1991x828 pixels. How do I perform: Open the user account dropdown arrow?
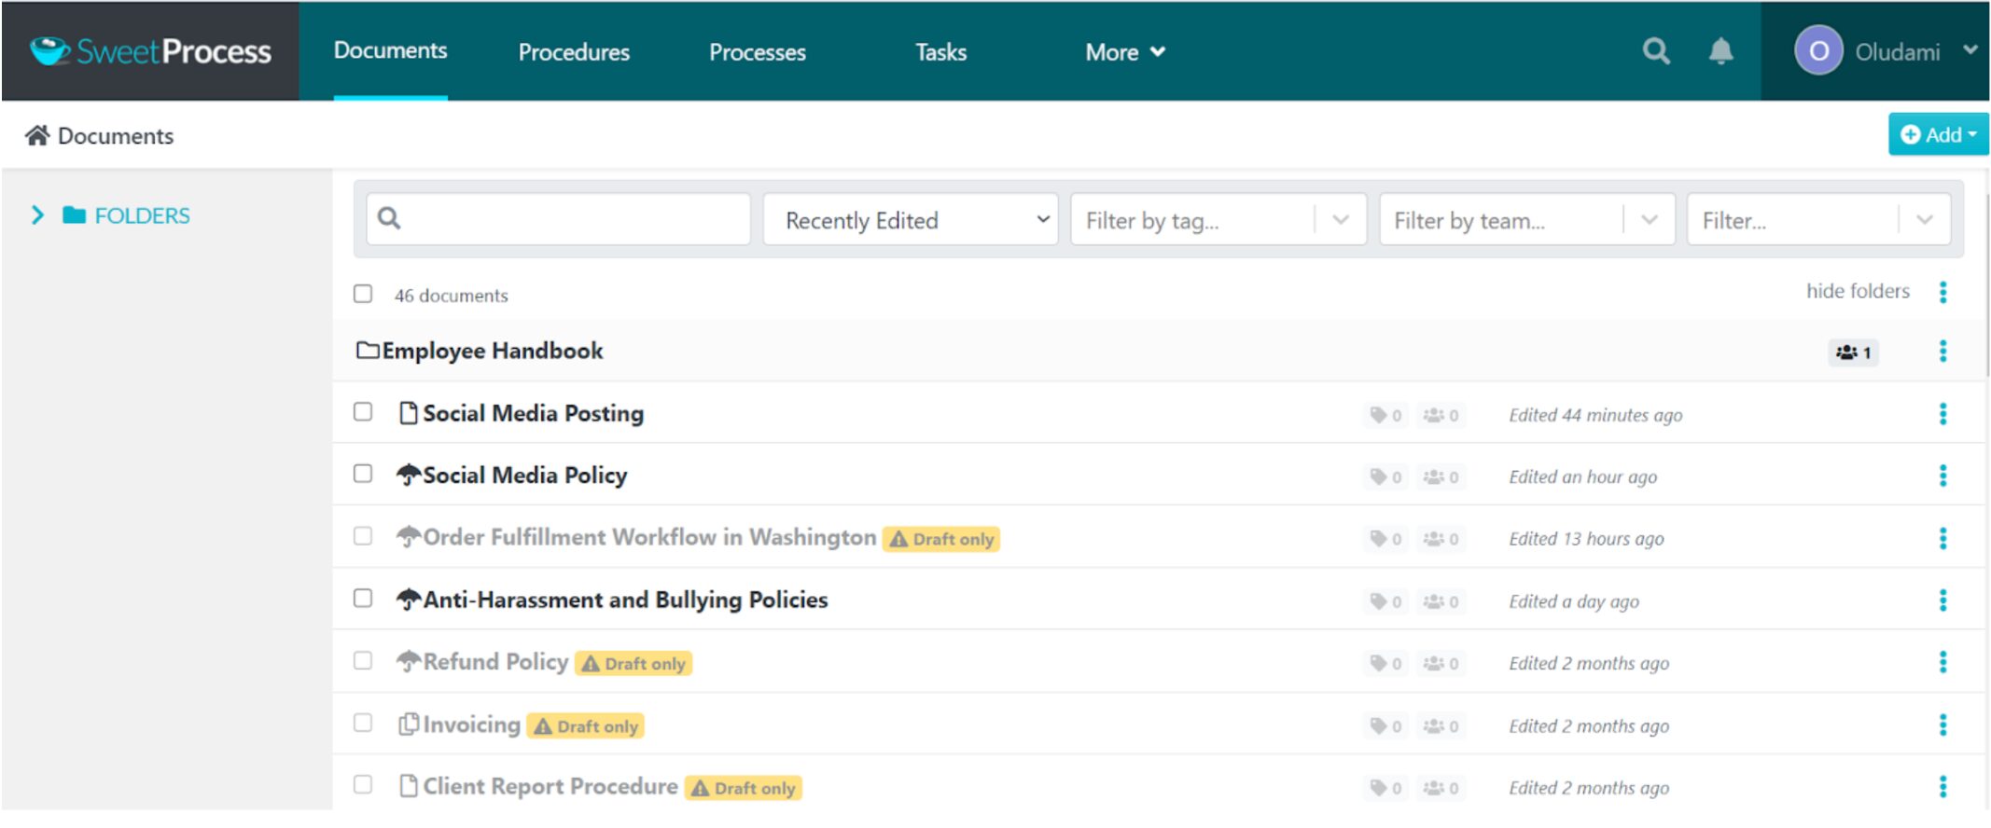[x=1970, y=50]
